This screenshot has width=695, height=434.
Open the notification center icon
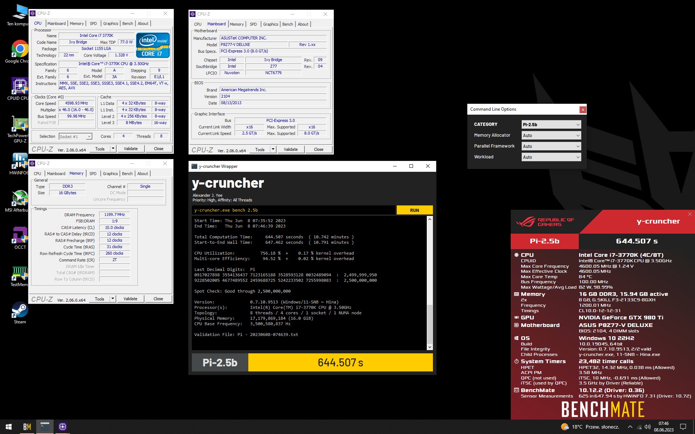coord(683,427)
